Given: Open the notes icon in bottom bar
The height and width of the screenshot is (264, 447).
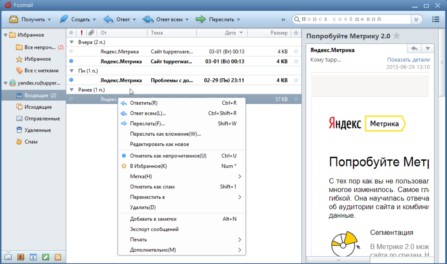Looking at the screenshot, I should [45, 257].
